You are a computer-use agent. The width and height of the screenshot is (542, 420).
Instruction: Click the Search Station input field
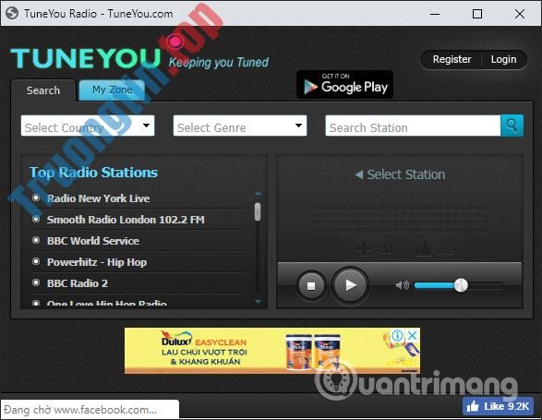point(413,126)
